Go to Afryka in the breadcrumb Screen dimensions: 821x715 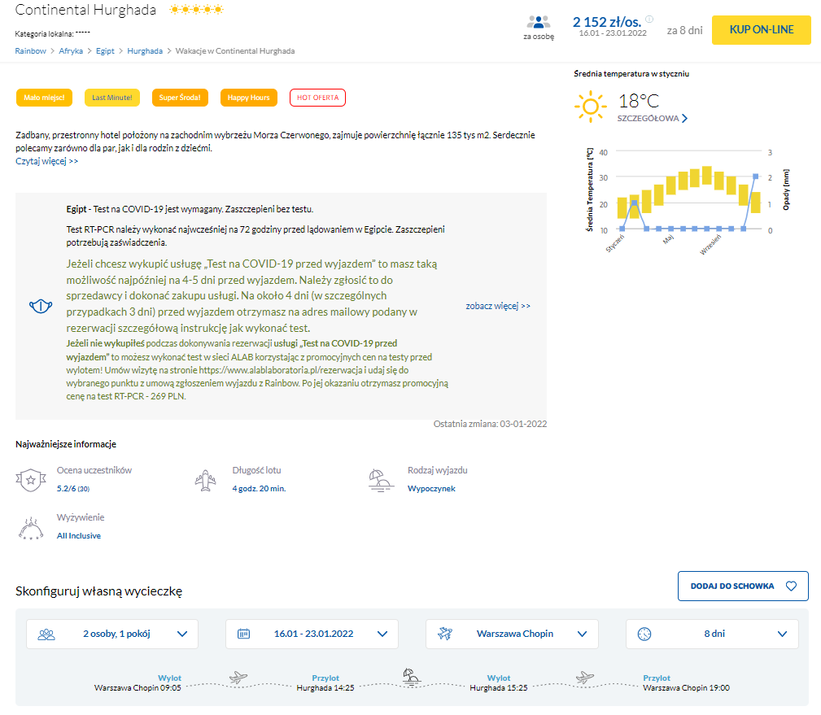(x=71, y=50)
